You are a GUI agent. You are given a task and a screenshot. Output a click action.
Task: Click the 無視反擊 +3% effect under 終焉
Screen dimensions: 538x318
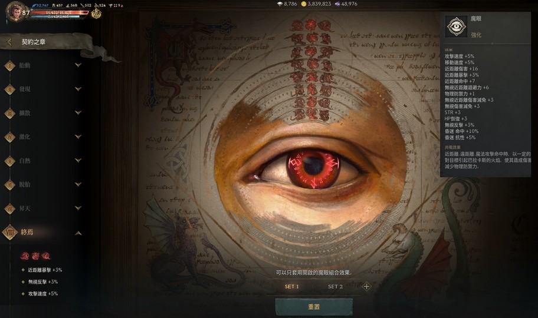coord(43,281)
